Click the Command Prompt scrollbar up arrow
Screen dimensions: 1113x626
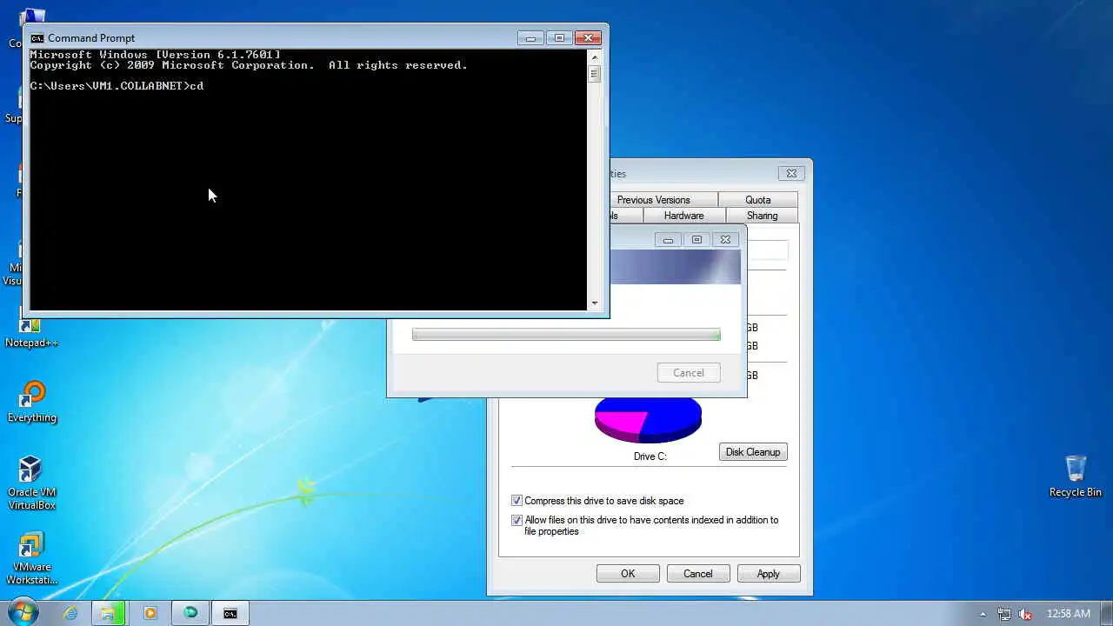pyautogui.click(x=595, y=57)
